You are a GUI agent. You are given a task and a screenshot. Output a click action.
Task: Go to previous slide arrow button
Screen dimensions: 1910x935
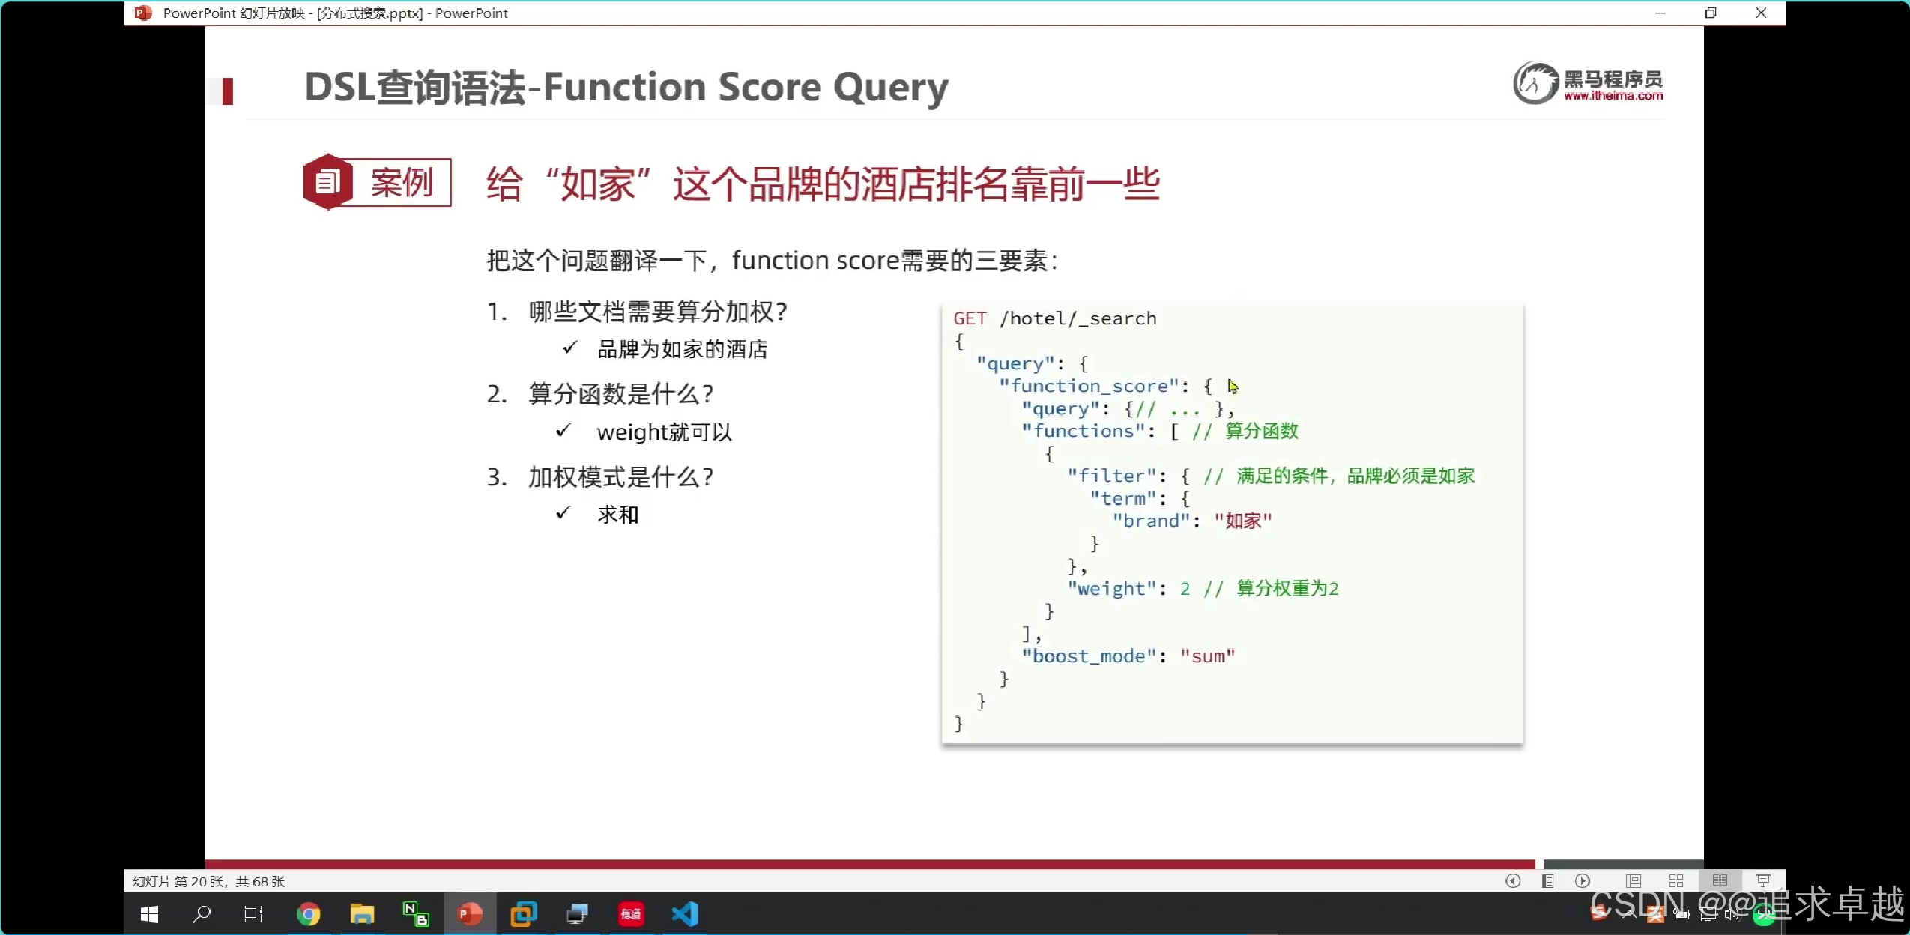[1512, 881]
